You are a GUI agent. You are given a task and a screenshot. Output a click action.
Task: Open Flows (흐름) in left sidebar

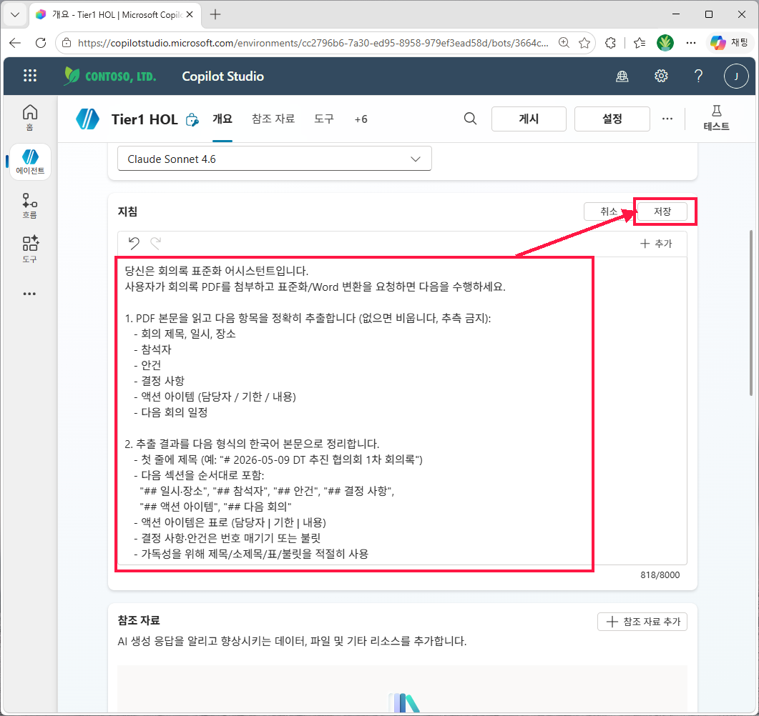pyautogui.click(x=30, y=206)
